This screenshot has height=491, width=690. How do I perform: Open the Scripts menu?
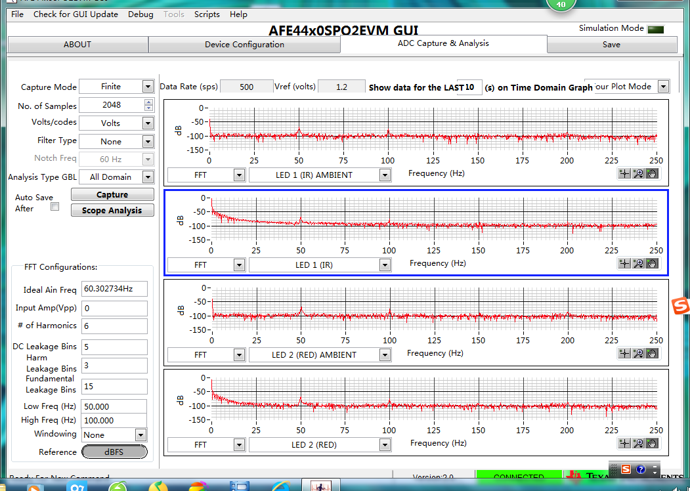coord(207,14)
